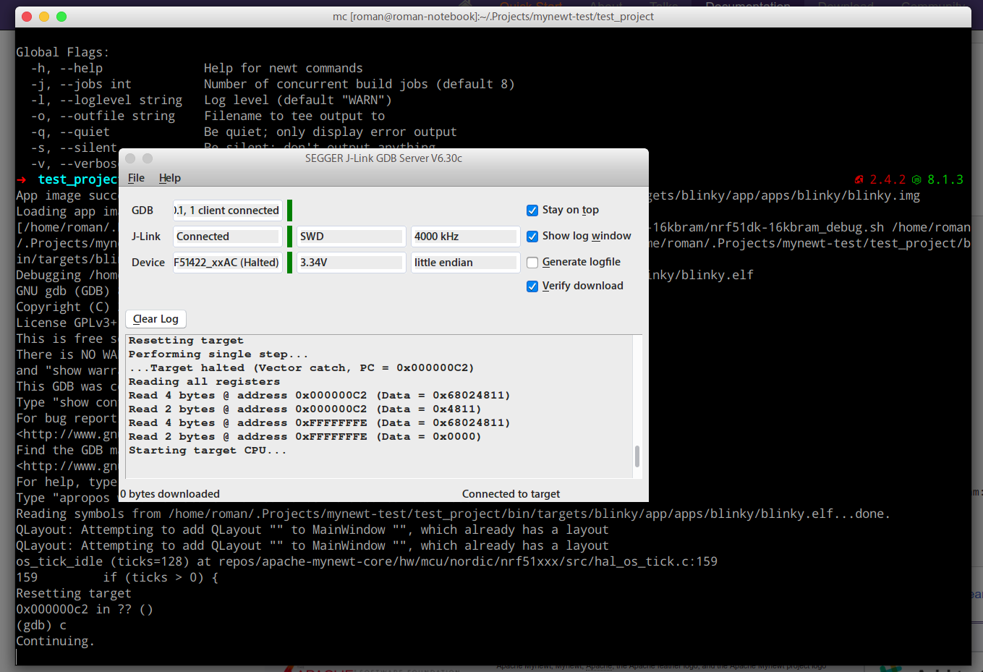983x672 pixels.
Task: Click the green 8.1.3 version indicator in terminal
Action: [937, 179]
